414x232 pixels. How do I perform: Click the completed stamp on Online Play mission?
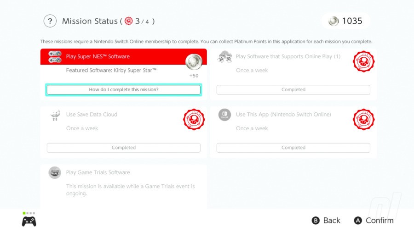tap(363, 61)
